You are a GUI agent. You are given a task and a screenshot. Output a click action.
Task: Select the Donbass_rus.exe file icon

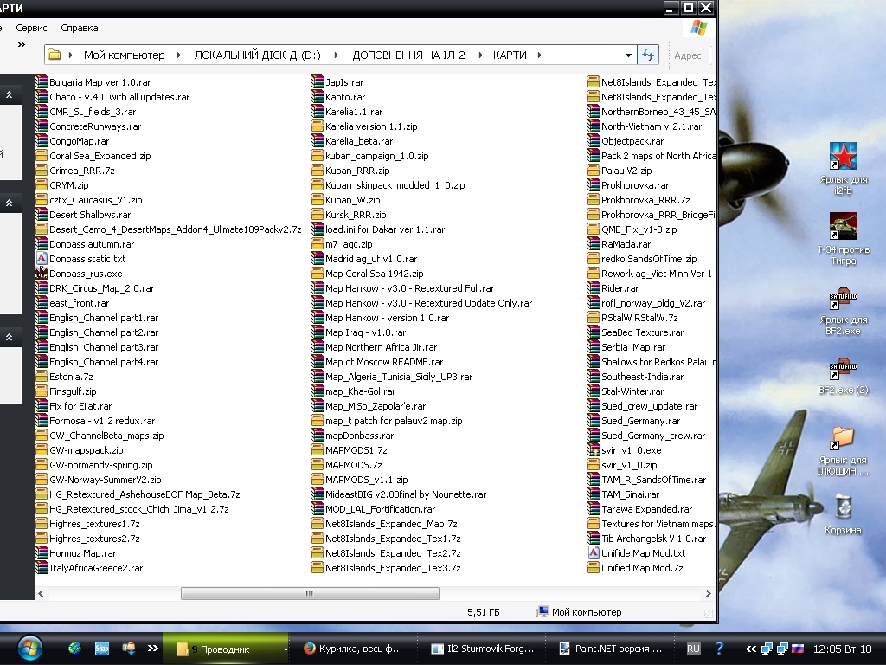[x=42, y=273]
